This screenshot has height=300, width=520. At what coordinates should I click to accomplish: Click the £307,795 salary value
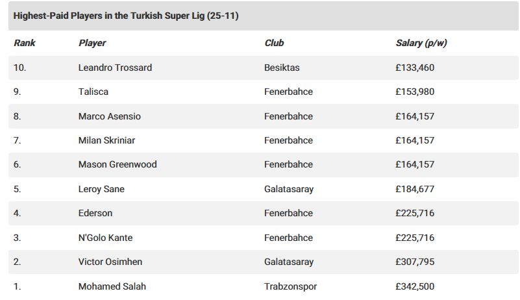415,262
